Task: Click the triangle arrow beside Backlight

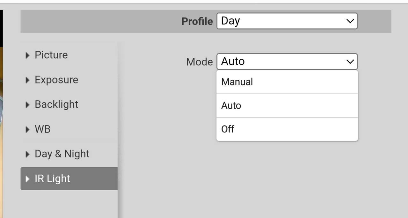Action: (27, 105)
